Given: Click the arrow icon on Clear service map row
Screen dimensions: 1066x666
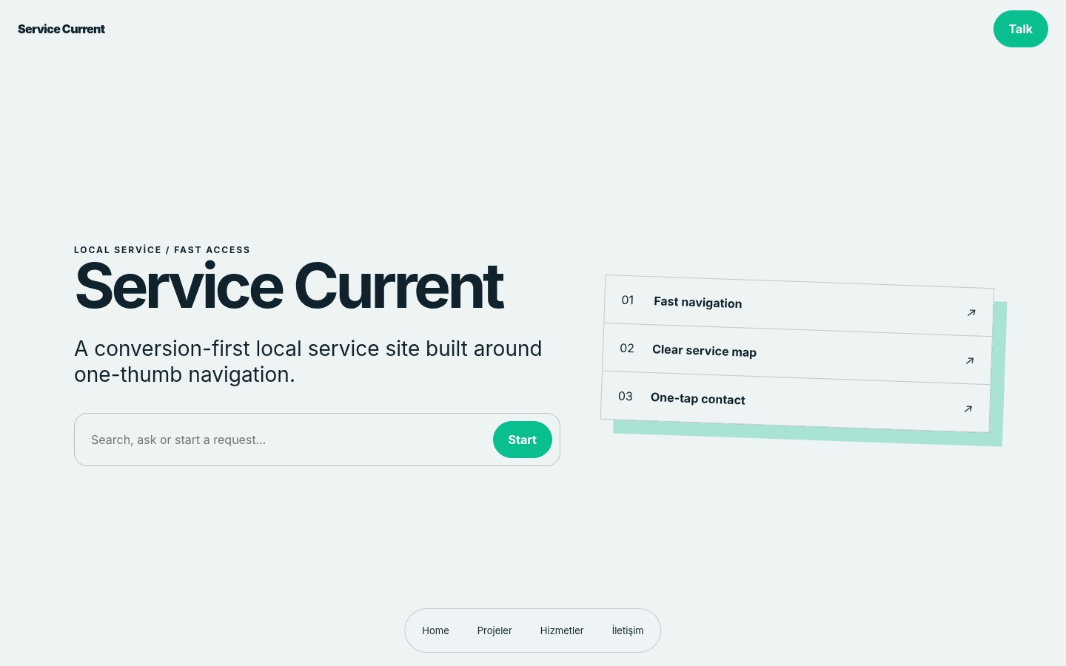Looking at the screenshot, I should [970, 361].
